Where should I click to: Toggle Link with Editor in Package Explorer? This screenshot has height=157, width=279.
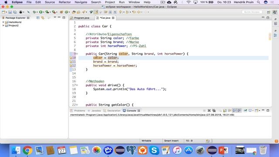pos(43,17)
